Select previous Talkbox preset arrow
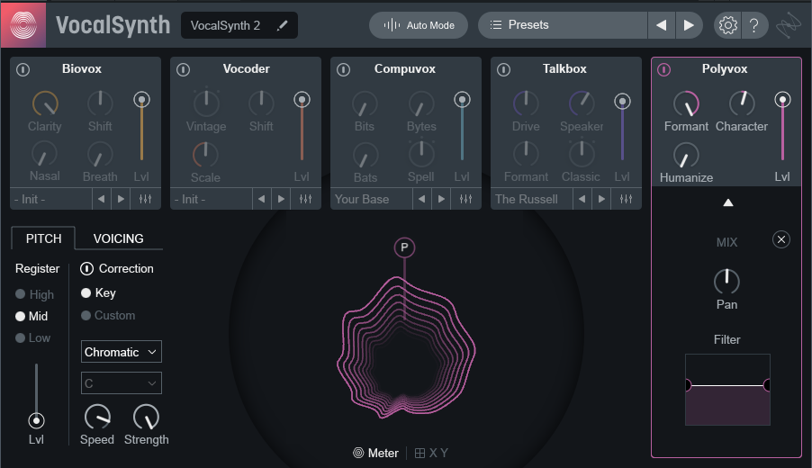This screenshot has height=468, width=812. pos(582,199)
